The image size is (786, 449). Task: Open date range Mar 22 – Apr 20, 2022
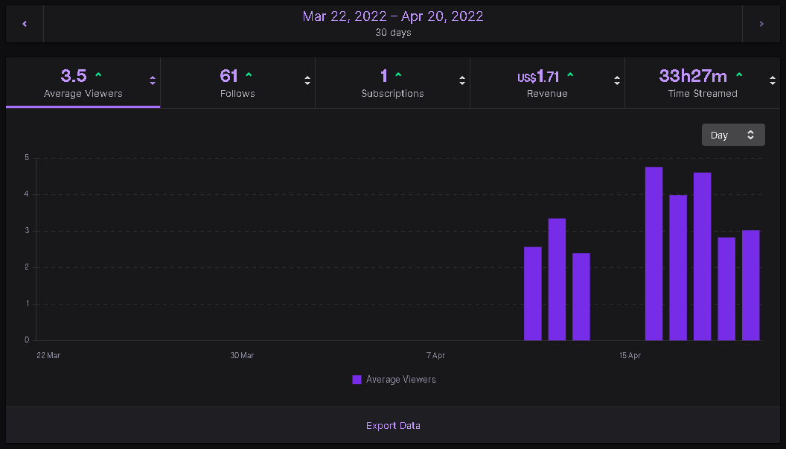click(393, 16)
